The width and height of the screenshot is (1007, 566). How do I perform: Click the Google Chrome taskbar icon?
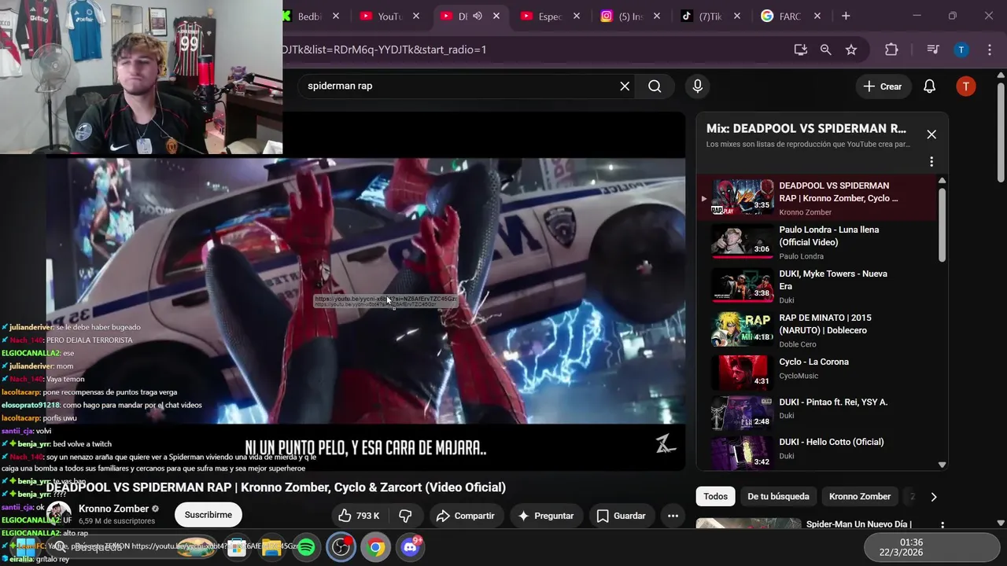(376, 546)
